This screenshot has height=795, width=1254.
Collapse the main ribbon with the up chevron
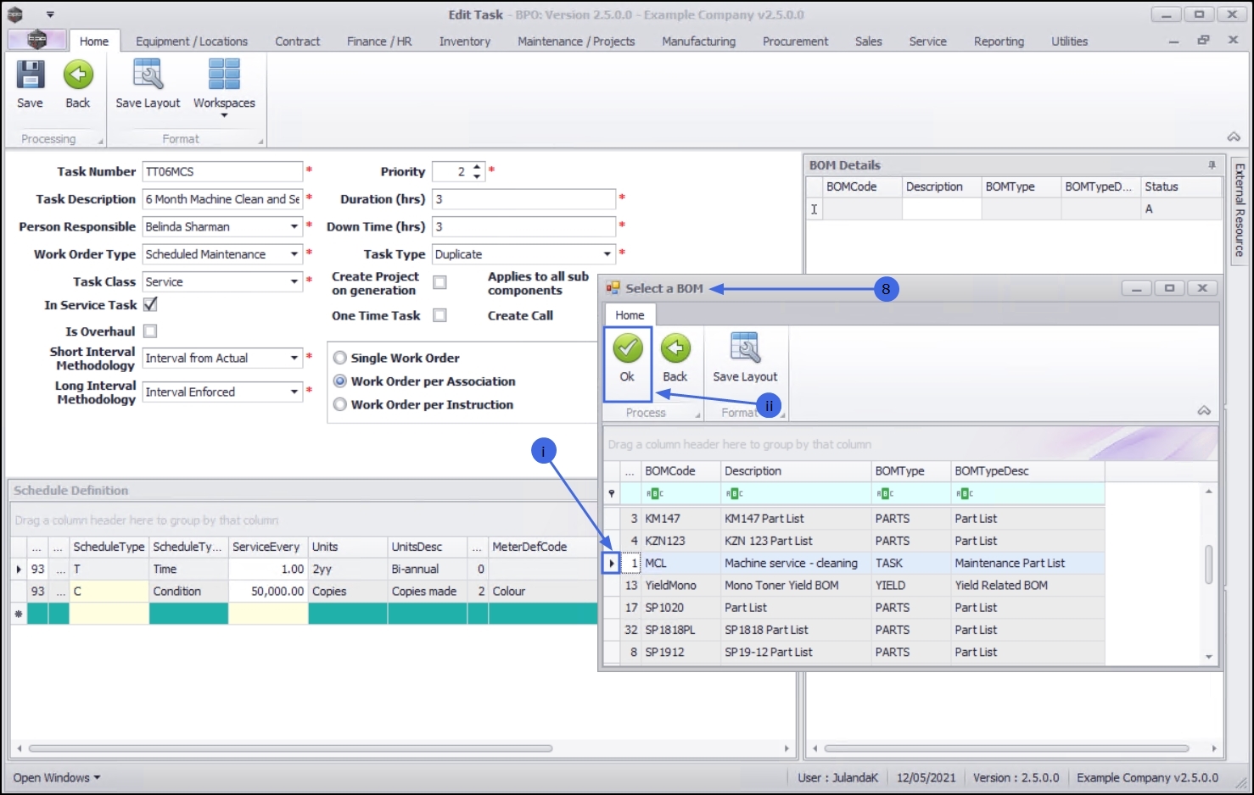[1234, 137]
